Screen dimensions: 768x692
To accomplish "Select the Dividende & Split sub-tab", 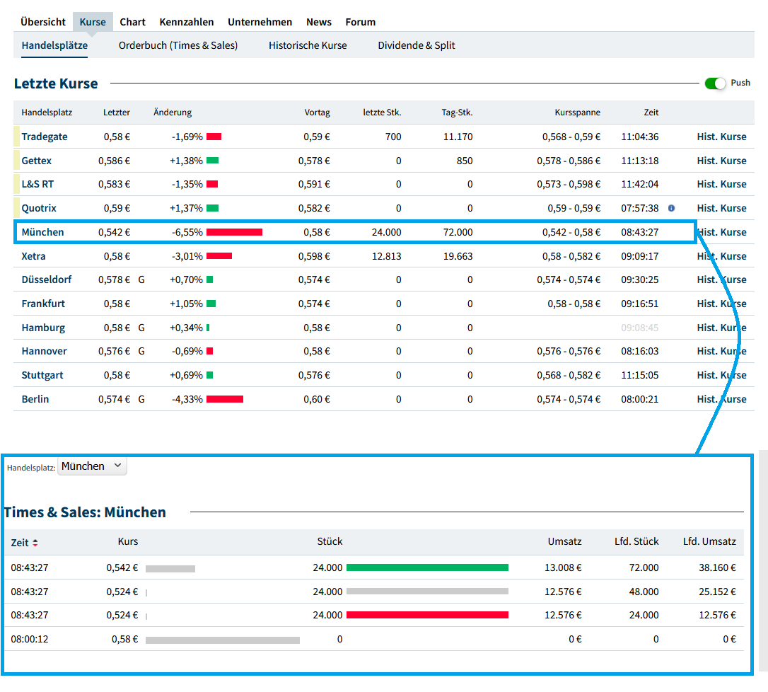I will [416, 45].
